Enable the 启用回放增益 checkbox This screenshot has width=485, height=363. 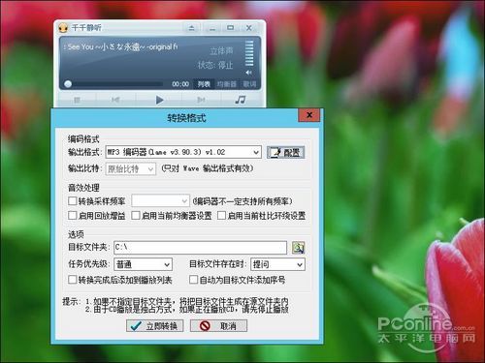[x=73, y=215]
